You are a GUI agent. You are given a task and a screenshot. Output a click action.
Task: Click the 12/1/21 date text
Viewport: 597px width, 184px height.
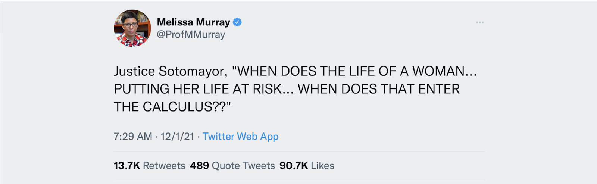(177, 137)
